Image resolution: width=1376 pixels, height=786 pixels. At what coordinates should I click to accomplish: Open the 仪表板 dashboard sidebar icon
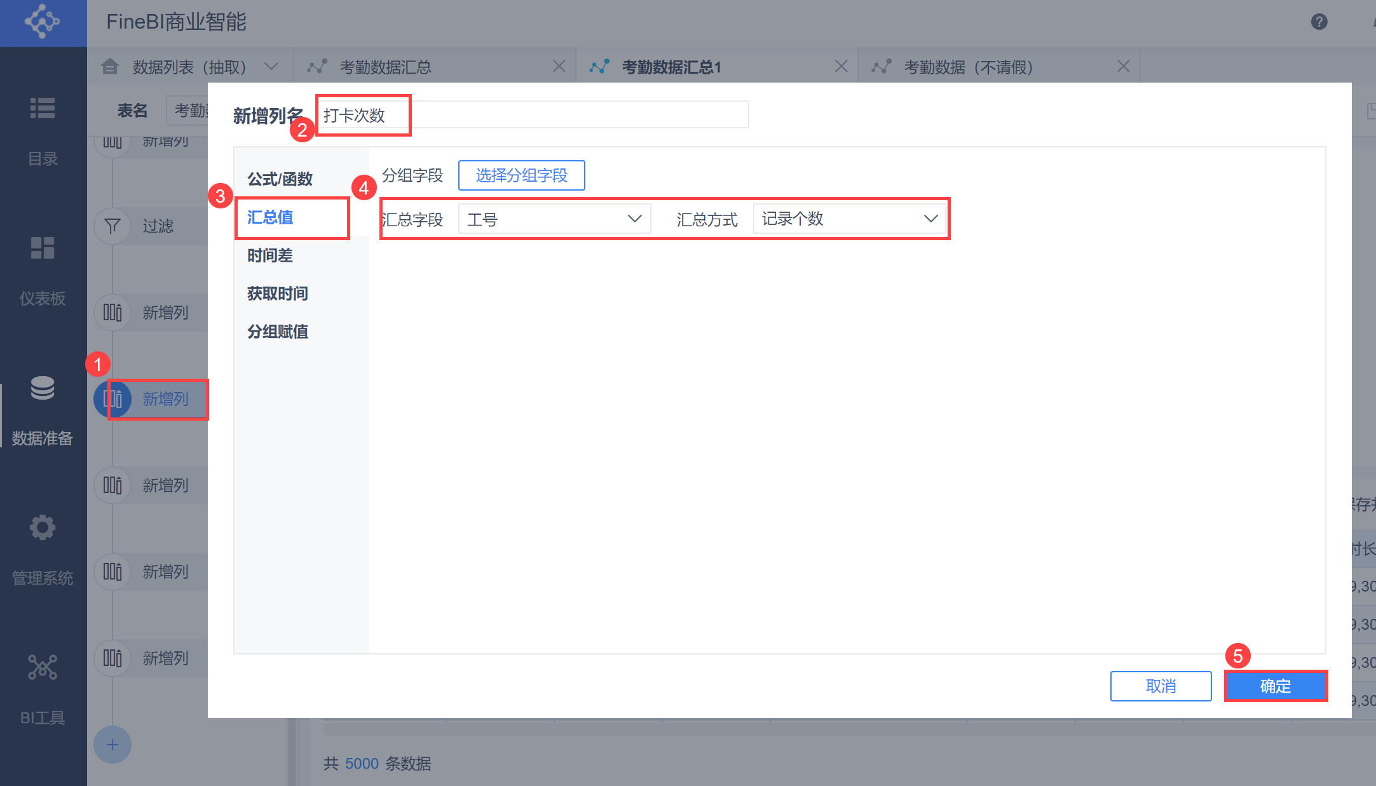point(43,248)
